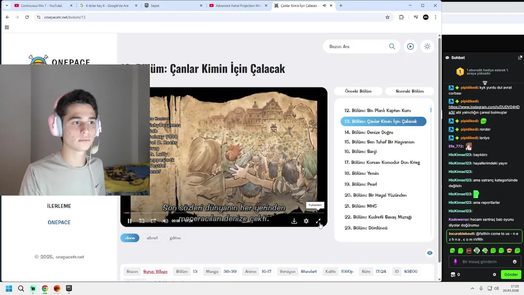Bookmark this page with the star
524x295 pixels.
click(x=387, y=17)
